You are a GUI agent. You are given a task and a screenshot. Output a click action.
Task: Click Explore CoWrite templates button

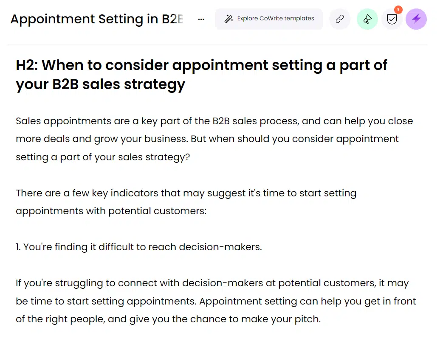click(x=269, y=19)
